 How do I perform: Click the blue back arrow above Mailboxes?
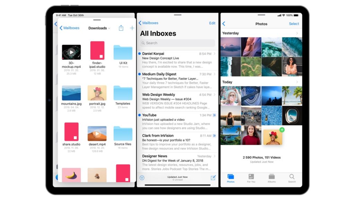point(56,24)
